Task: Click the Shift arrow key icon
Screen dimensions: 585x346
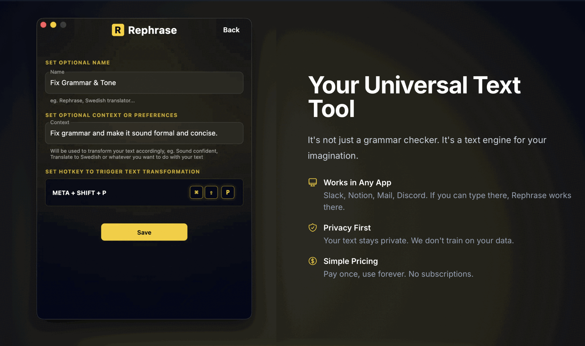Action: click(x=211, y=193)
